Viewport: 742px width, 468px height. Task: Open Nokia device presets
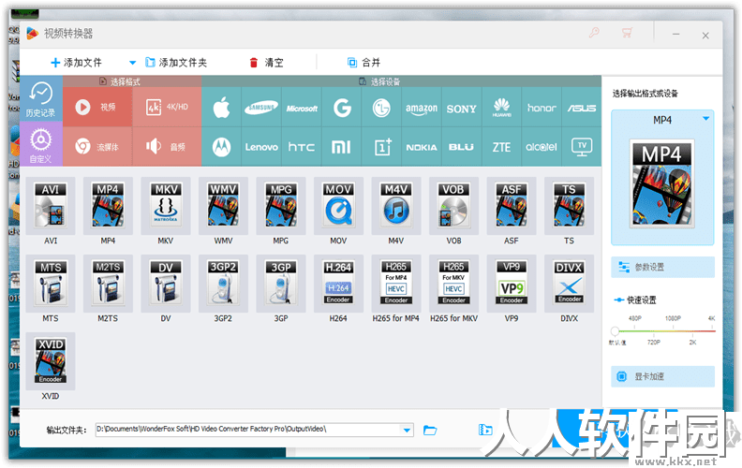(422, 147)
